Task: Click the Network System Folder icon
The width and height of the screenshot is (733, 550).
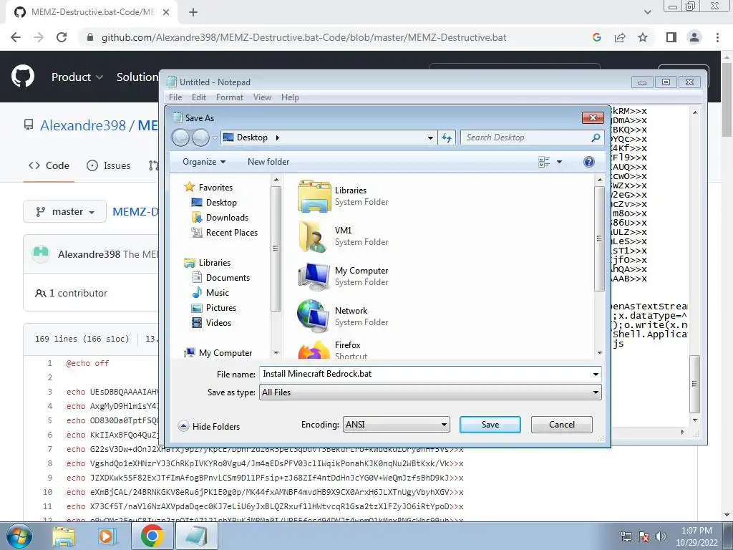Action: 314,316
